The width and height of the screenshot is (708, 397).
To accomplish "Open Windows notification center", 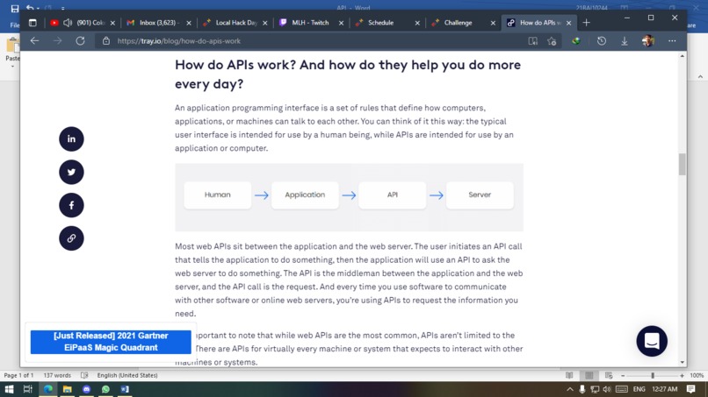I will pos(690,389).
